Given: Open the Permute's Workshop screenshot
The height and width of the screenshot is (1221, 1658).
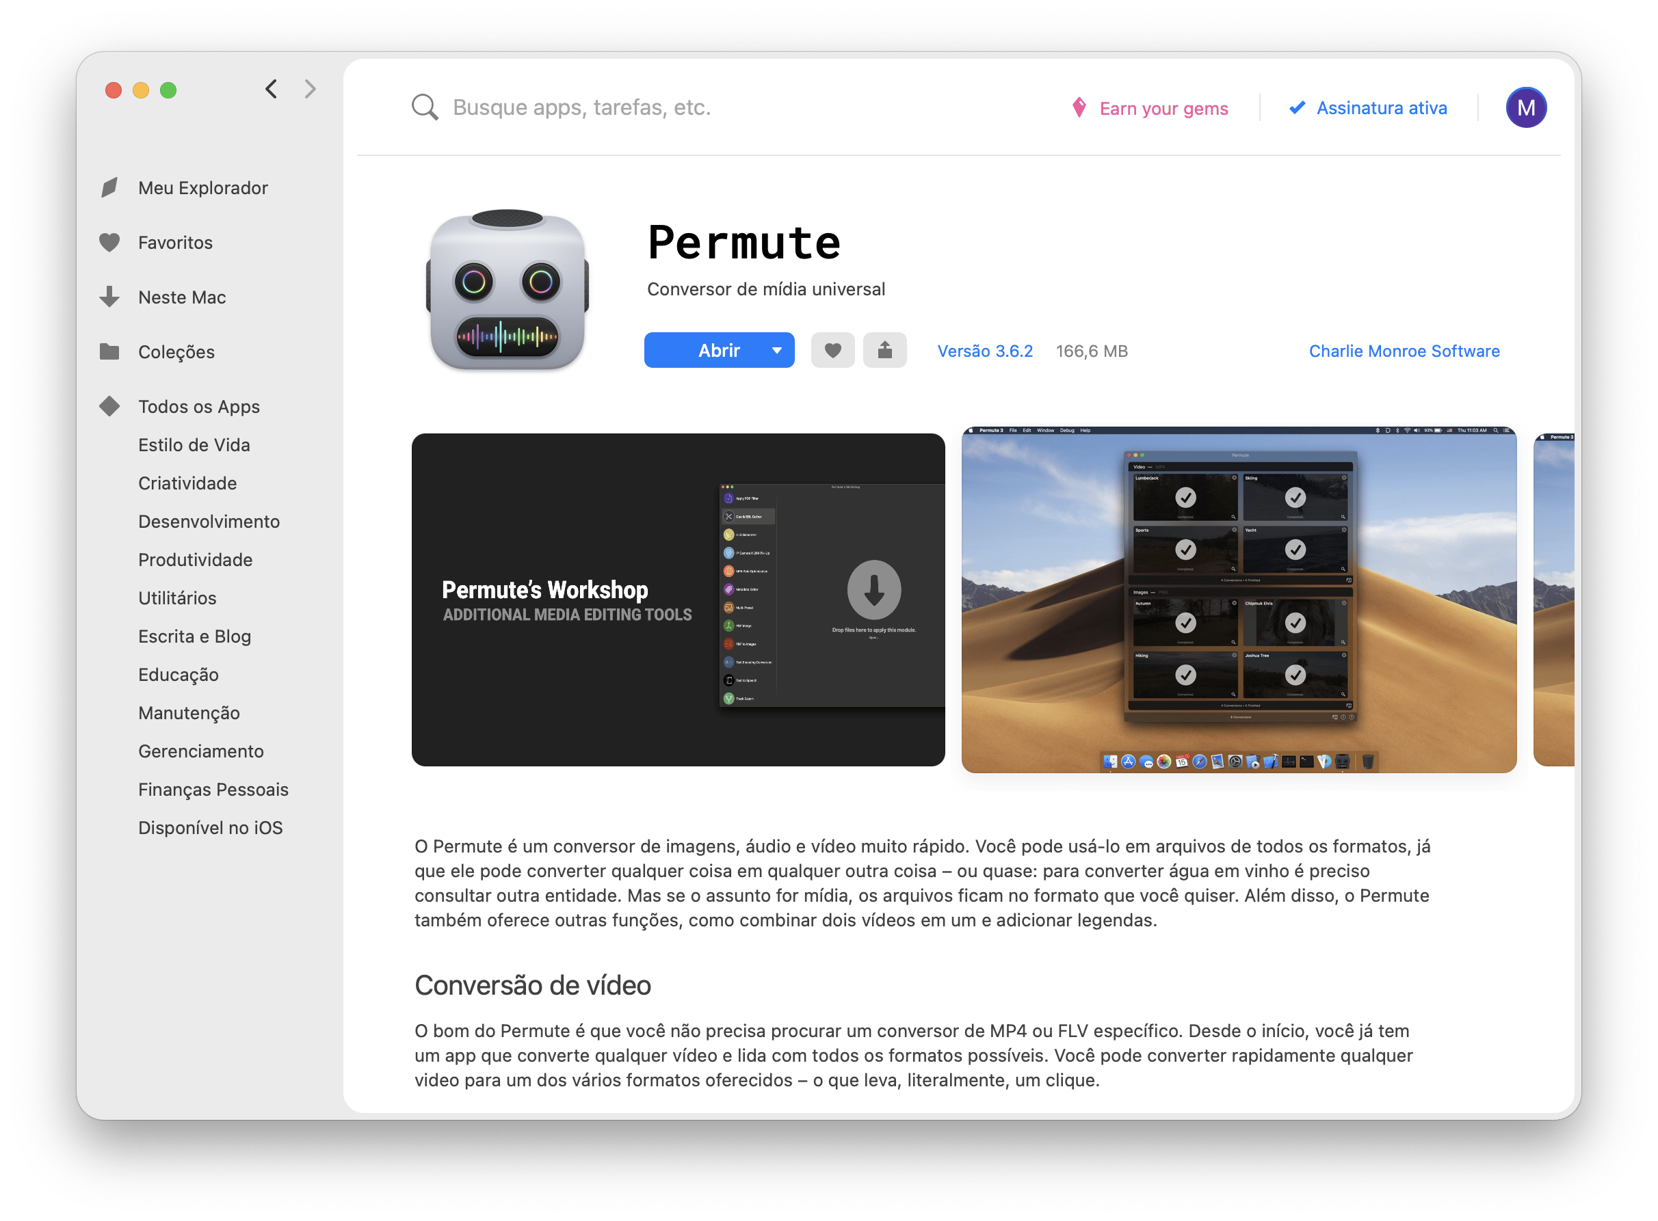Looking at the screenshot, I should click(678, 600).
